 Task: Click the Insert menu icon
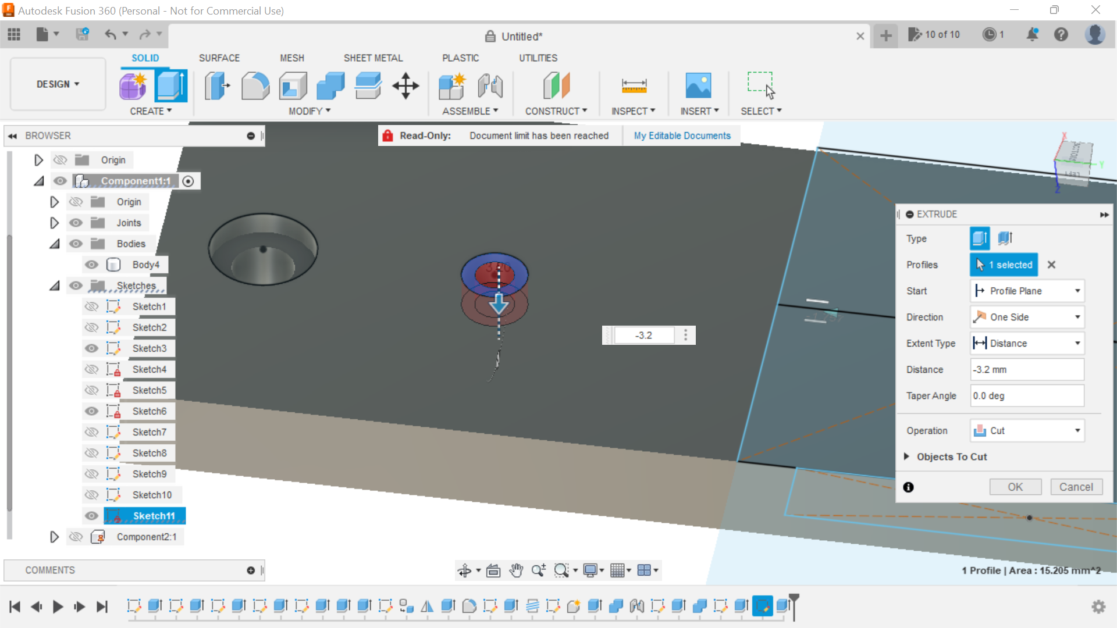point(698,85)
